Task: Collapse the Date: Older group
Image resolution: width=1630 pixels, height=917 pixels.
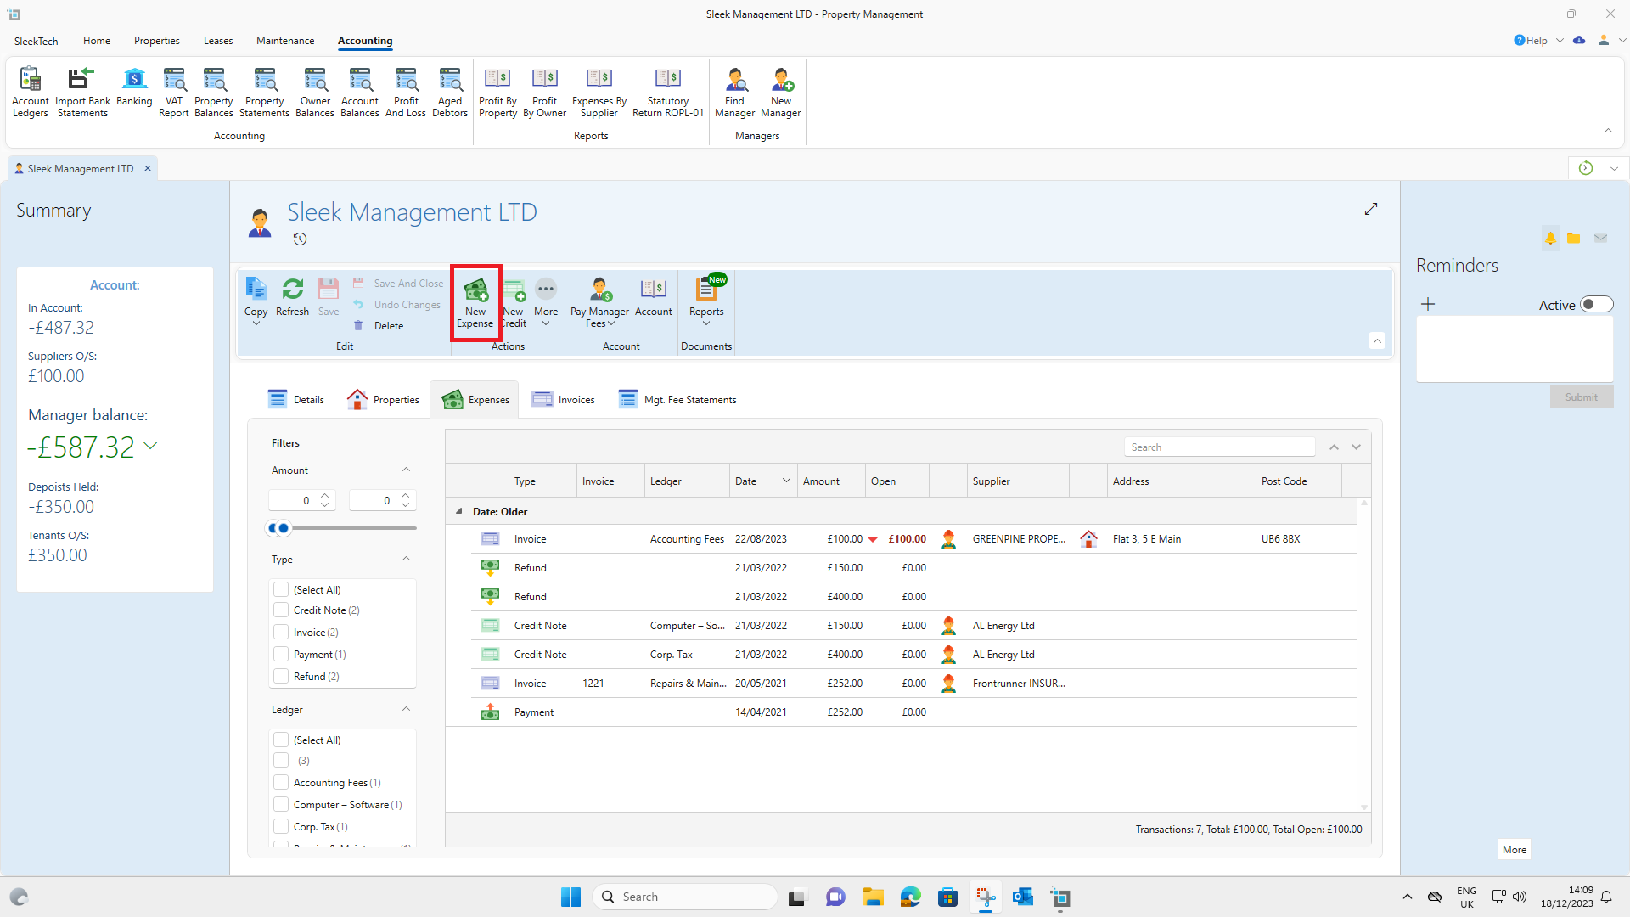Action: [x=459, y=512]
